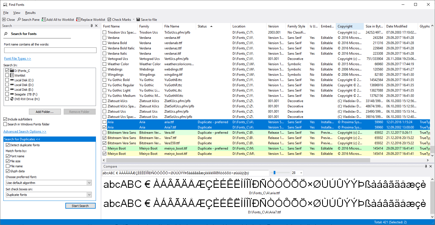Viewport: 435px width, 225px height.
Task: Open the View menu
Action: 17,13
